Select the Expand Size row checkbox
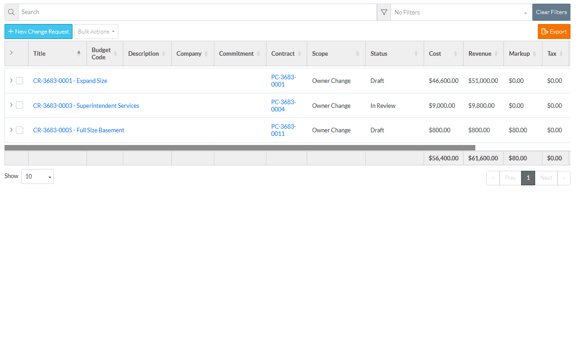The height and width of the screenshot is (338, 580). click(x=19, y=81)
